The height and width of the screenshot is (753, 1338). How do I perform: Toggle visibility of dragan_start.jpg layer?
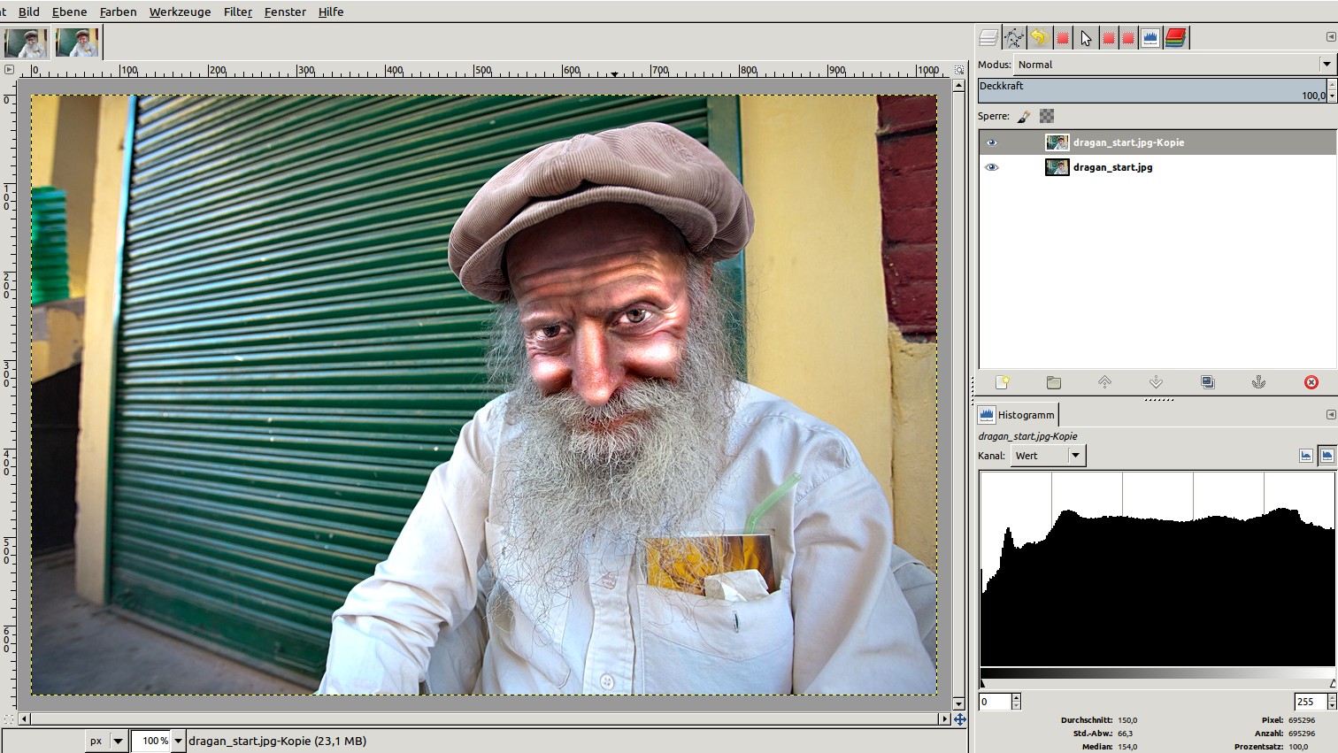991,167
